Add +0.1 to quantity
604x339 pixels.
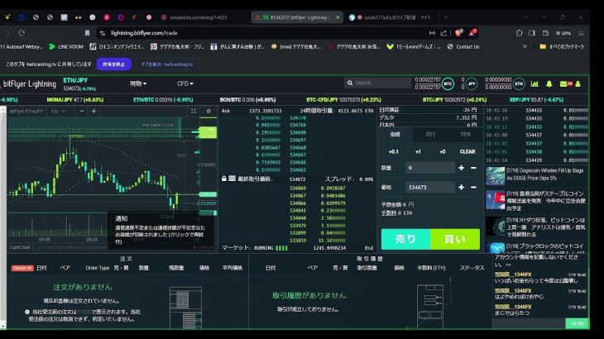393,151
